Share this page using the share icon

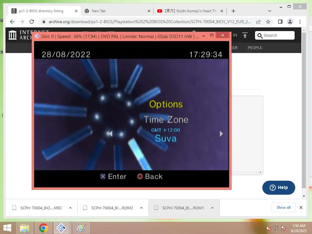[x=258, y=22]
